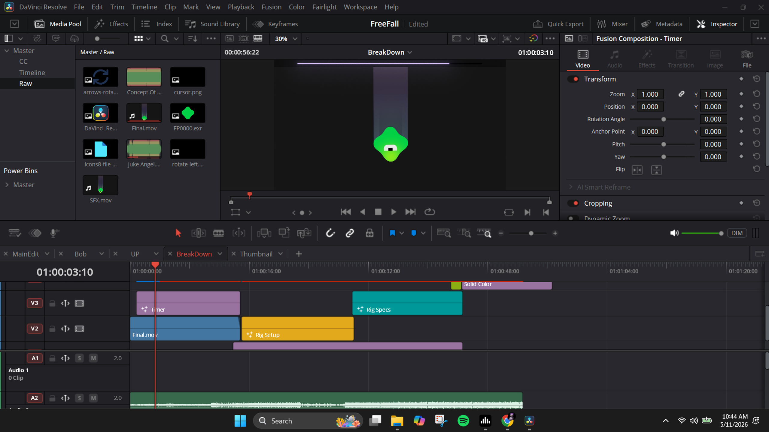
Task: Click the media pool search magnifier
Action: [x=165, y=39]
